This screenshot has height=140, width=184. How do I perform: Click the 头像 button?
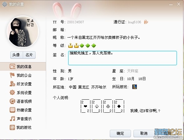pyautogui.click(x=17, y=55)
